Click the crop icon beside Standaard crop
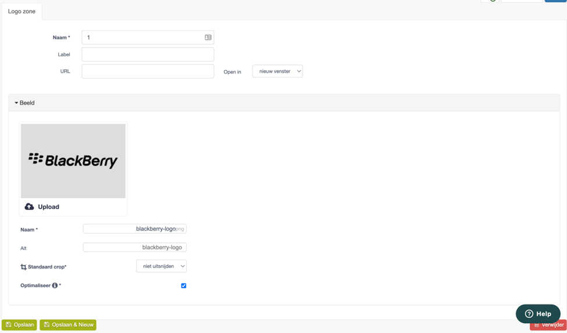 (x=23, y=267)
